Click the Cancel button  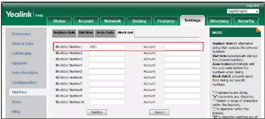(159, 112)
